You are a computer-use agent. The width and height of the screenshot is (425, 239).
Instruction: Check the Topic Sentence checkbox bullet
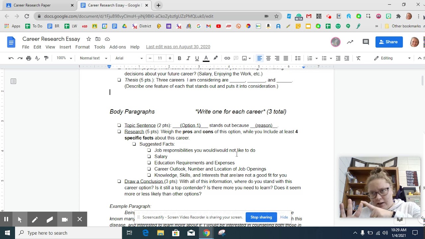[x=119, y=125]
